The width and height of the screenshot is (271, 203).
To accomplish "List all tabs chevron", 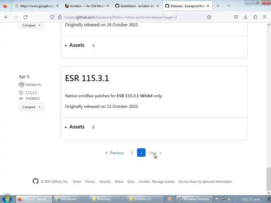I will tap(228, 6).
